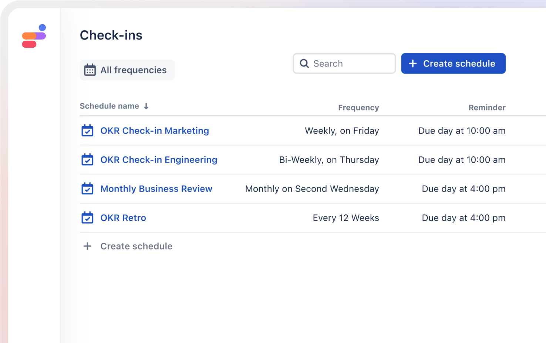Click Monthly Business Review reminder 4:00 pm
The image size is (546, 343).
point(464,189)
